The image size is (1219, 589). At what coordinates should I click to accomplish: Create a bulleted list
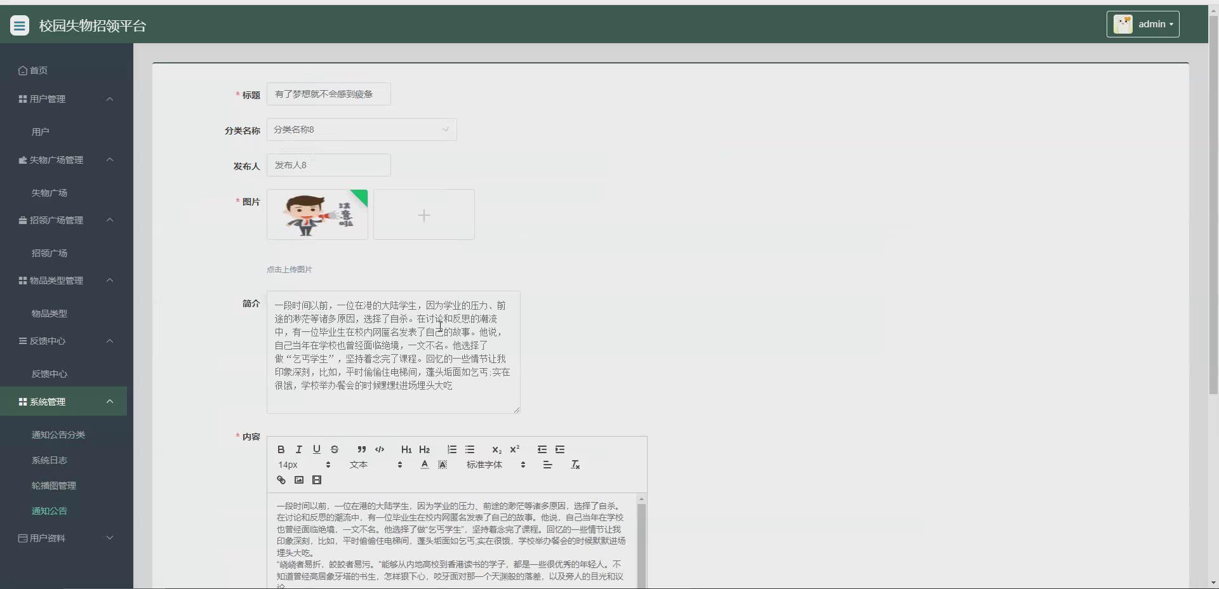(470, 449)
